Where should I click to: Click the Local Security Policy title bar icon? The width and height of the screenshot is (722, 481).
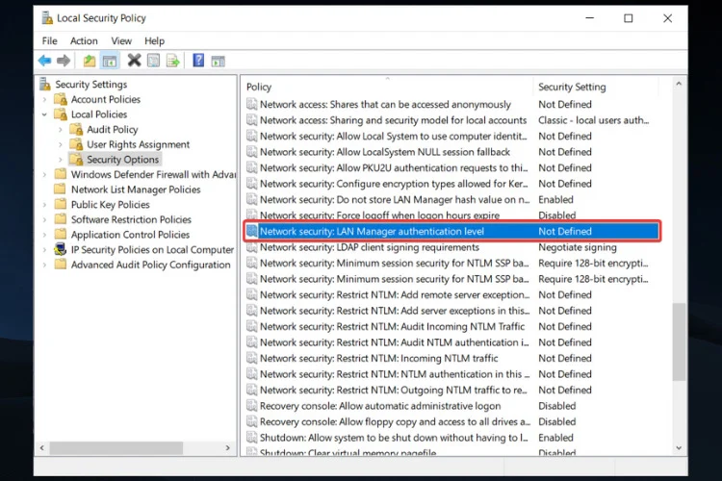[47, 18]
